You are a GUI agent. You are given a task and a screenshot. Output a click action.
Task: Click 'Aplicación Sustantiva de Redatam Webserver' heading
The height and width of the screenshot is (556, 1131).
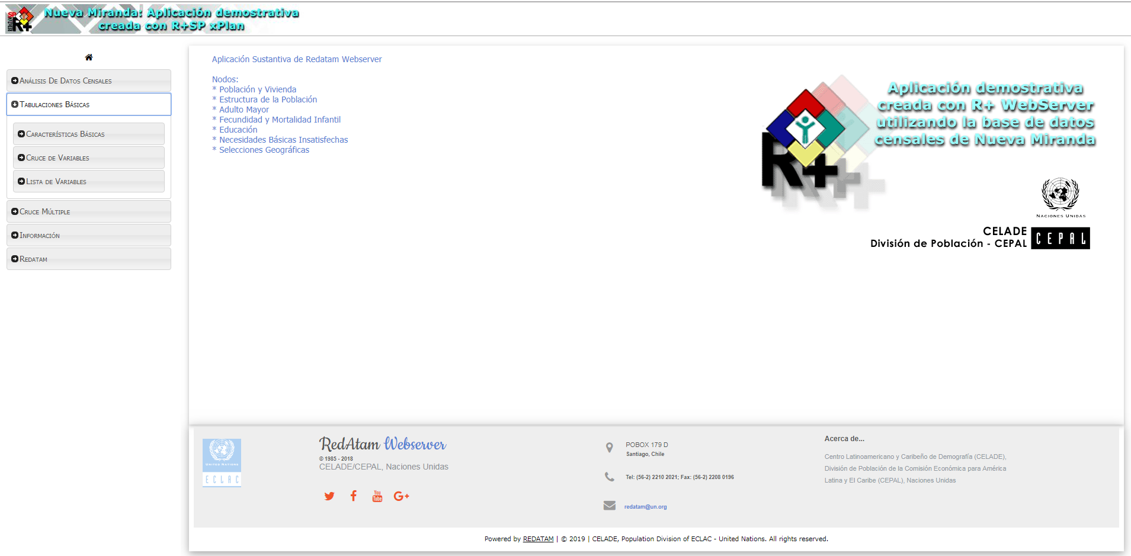tap(297, 59)
